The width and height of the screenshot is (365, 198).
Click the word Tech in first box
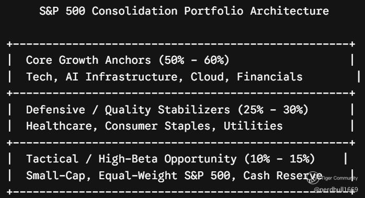39,77
